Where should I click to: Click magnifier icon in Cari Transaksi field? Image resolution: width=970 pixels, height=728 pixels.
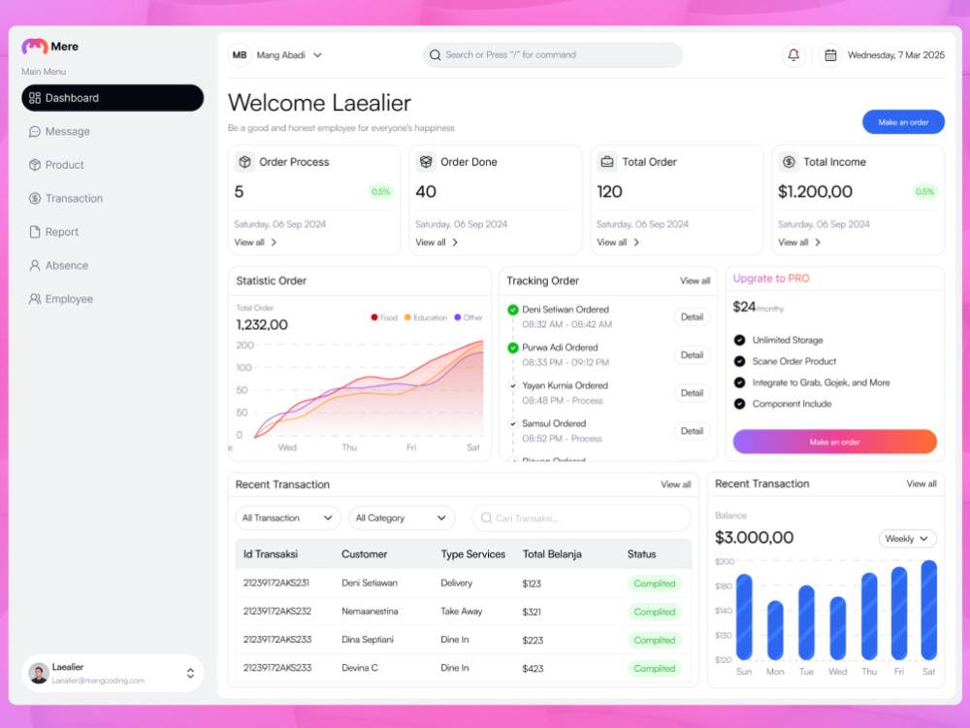click(486, 518)
